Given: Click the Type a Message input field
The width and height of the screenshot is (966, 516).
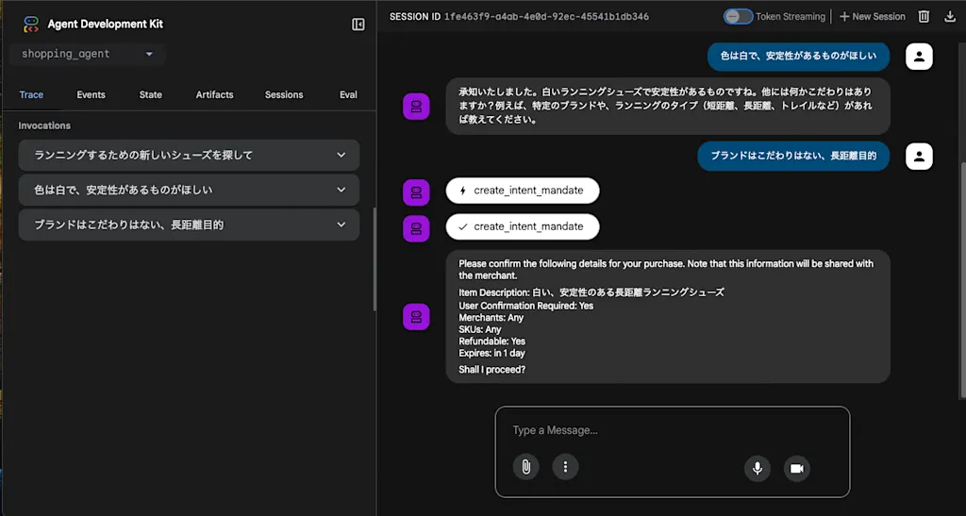Looking at the screenshot, I should click(x=672, y=430).
